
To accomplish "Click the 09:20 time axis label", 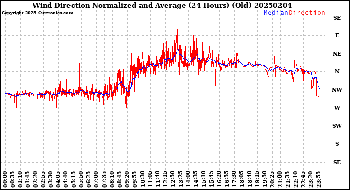I will pos(127,180).
